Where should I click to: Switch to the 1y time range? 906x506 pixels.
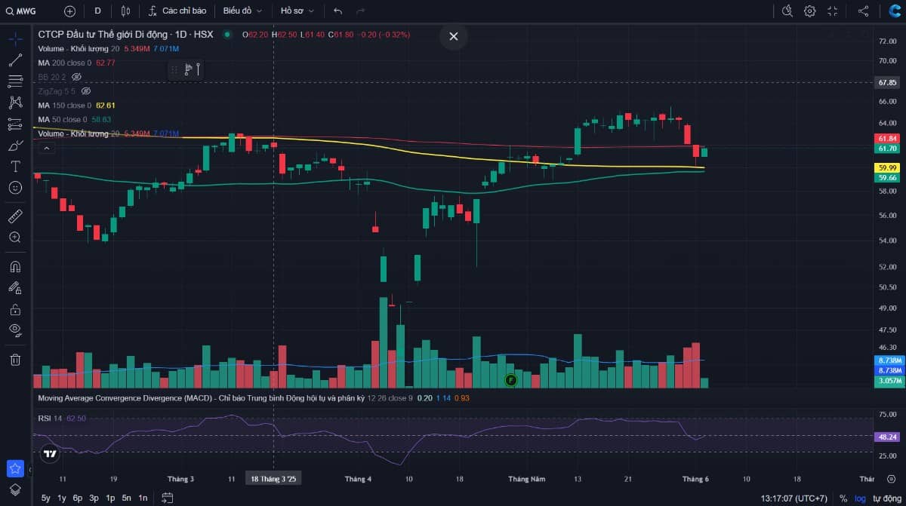tap(62, 498)
